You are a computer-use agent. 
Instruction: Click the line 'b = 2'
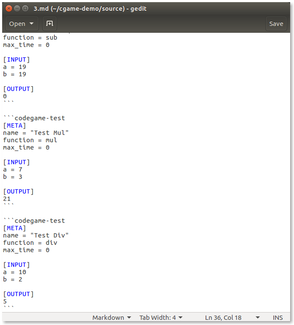click(13, 279)
